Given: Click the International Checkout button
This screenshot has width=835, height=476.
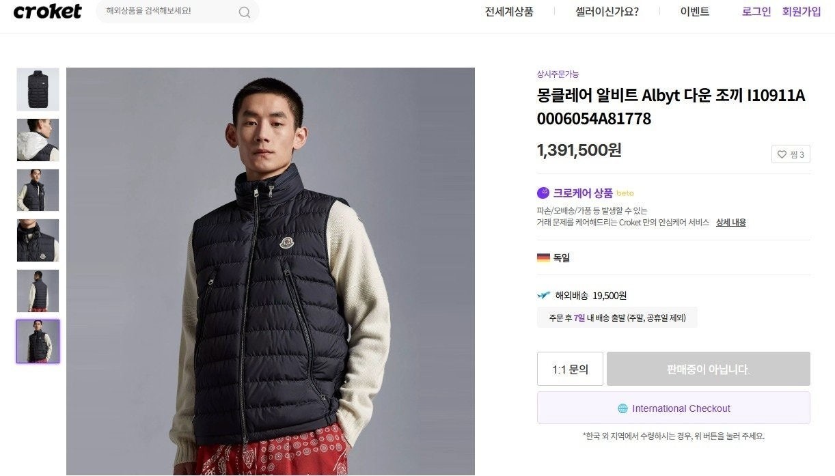Looking at the screenshot, I should [x=674, y=408].
